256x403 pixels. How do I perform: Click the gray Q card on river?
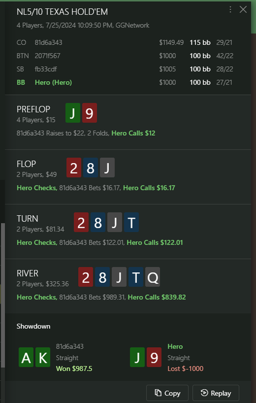point(152,277)
